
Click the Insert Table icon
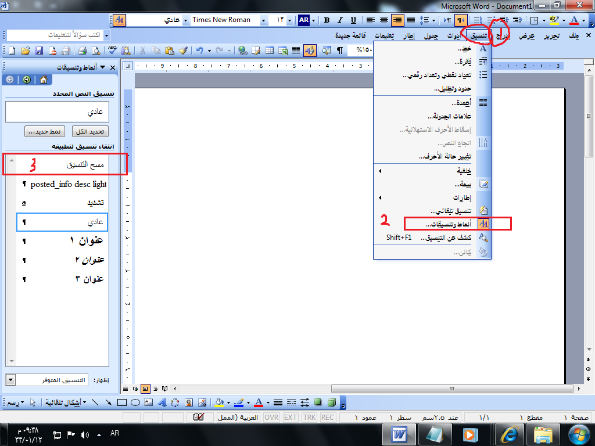[270, 51]
